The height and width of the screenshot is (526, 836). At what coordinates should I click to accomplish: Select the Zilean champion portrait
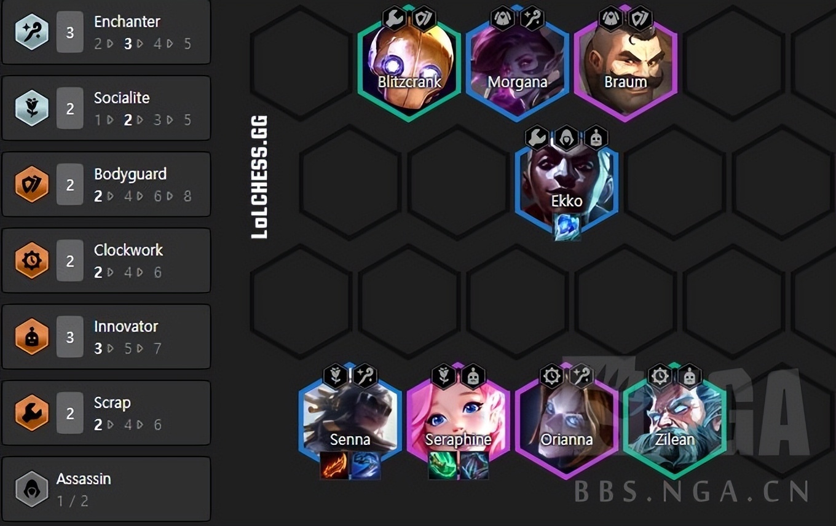(x=675, y=425)
